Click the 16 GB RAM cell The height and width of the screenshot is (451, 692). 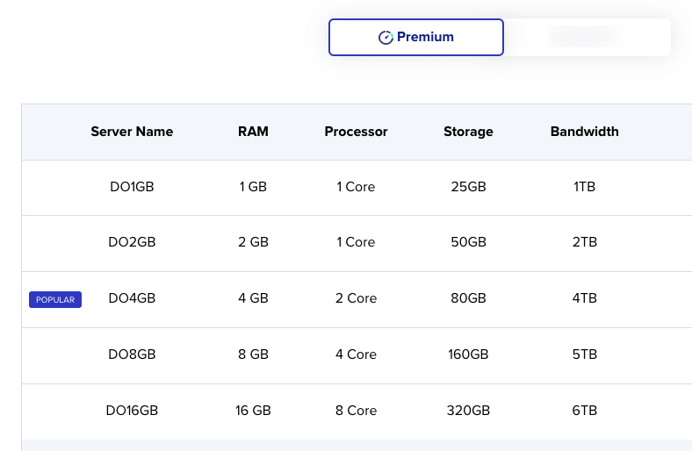(253, 411)
